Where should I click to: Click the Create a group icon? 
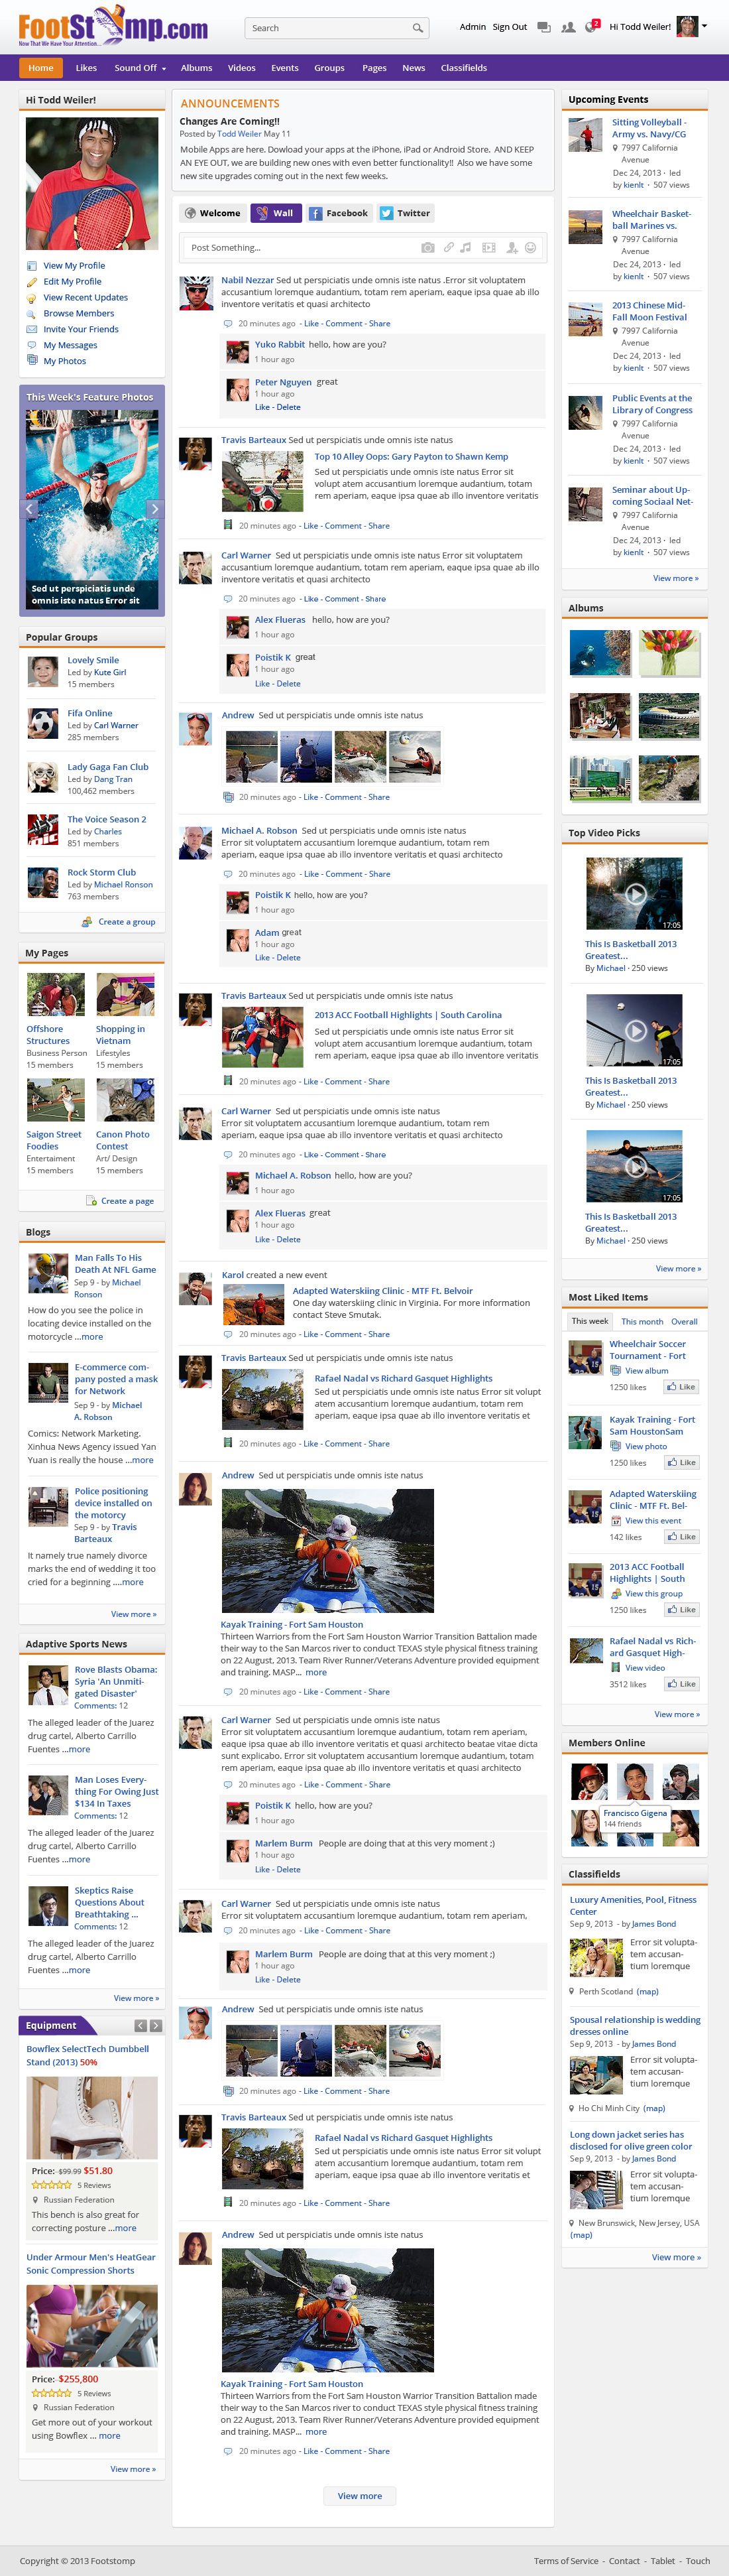[x=87, y=922]
